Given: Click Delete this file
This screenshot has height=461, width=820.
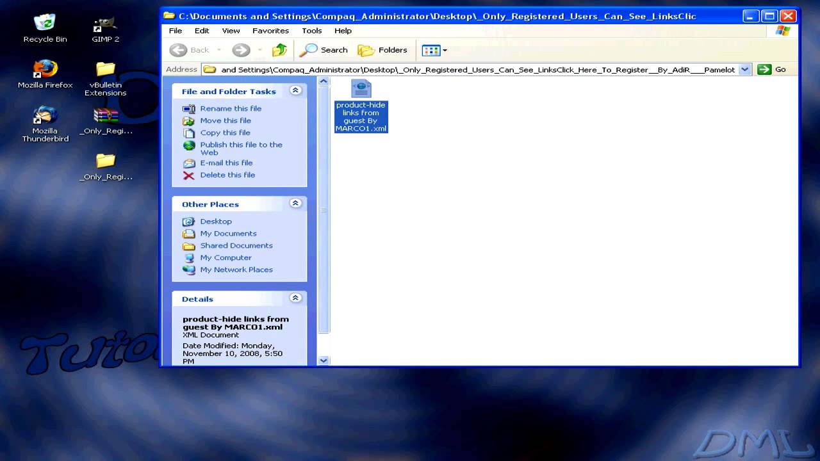Looking at the screenshot, I should pyautogui.click(x=227, y=175).
